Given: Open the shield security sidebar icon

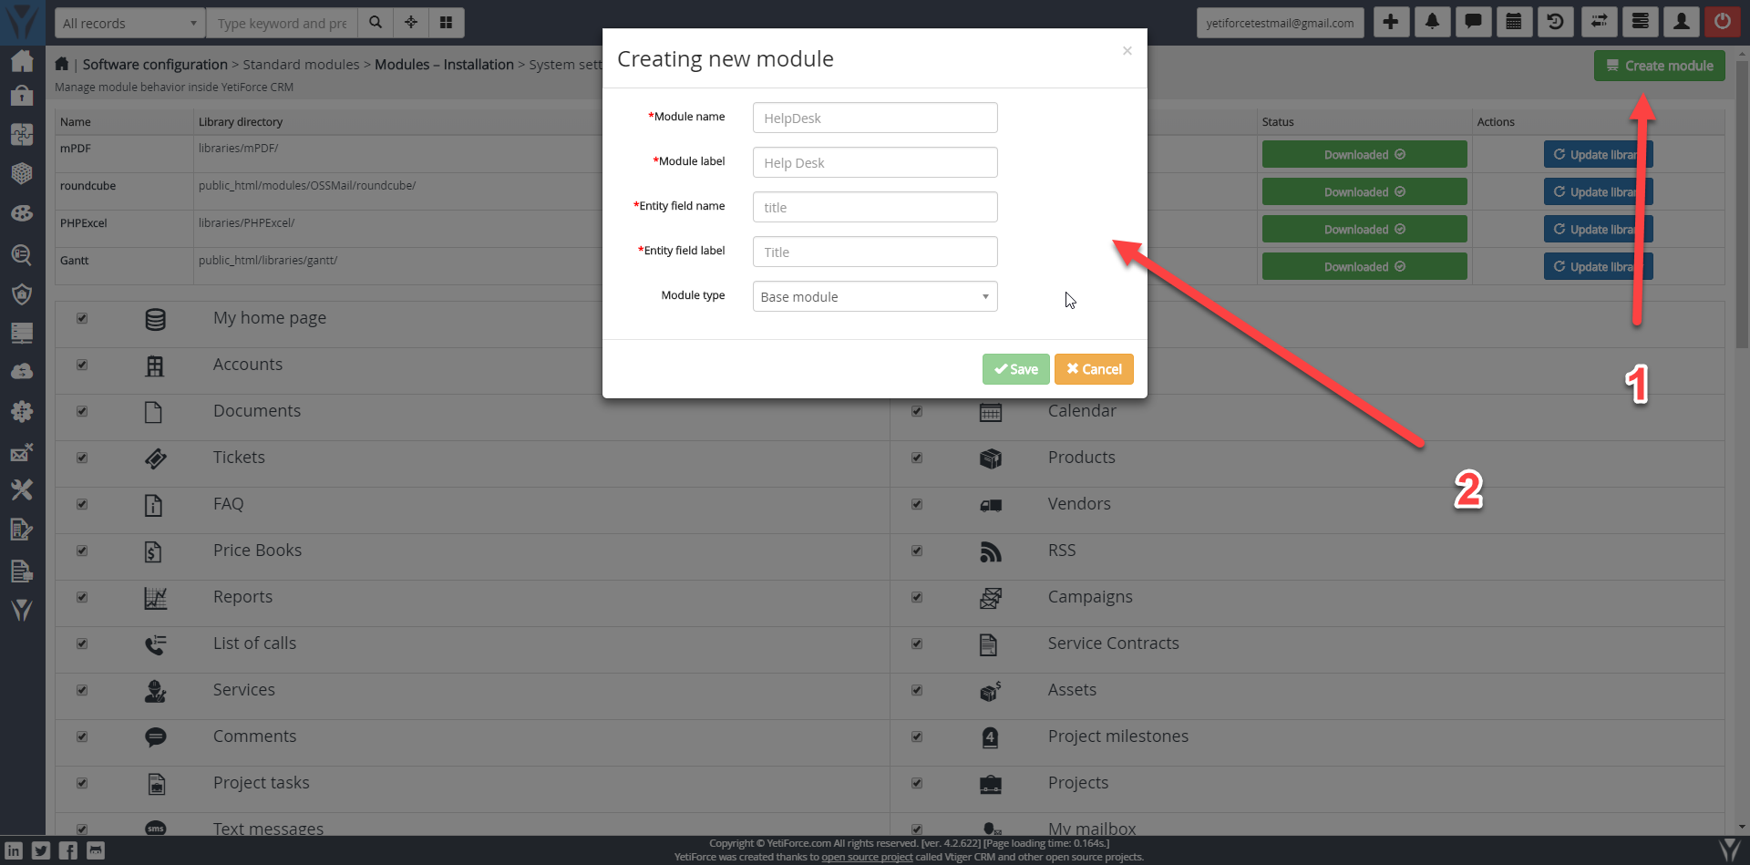Looking at the screenshot, I should [22, 293].
